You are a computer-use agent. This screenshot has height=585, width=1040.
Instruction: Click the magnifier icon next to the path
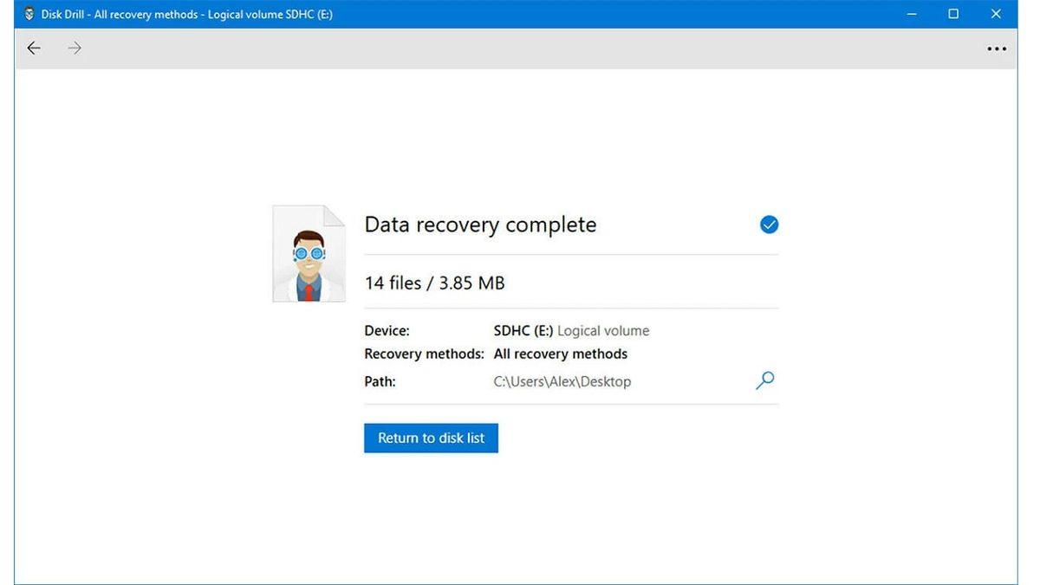pos(764,380)
